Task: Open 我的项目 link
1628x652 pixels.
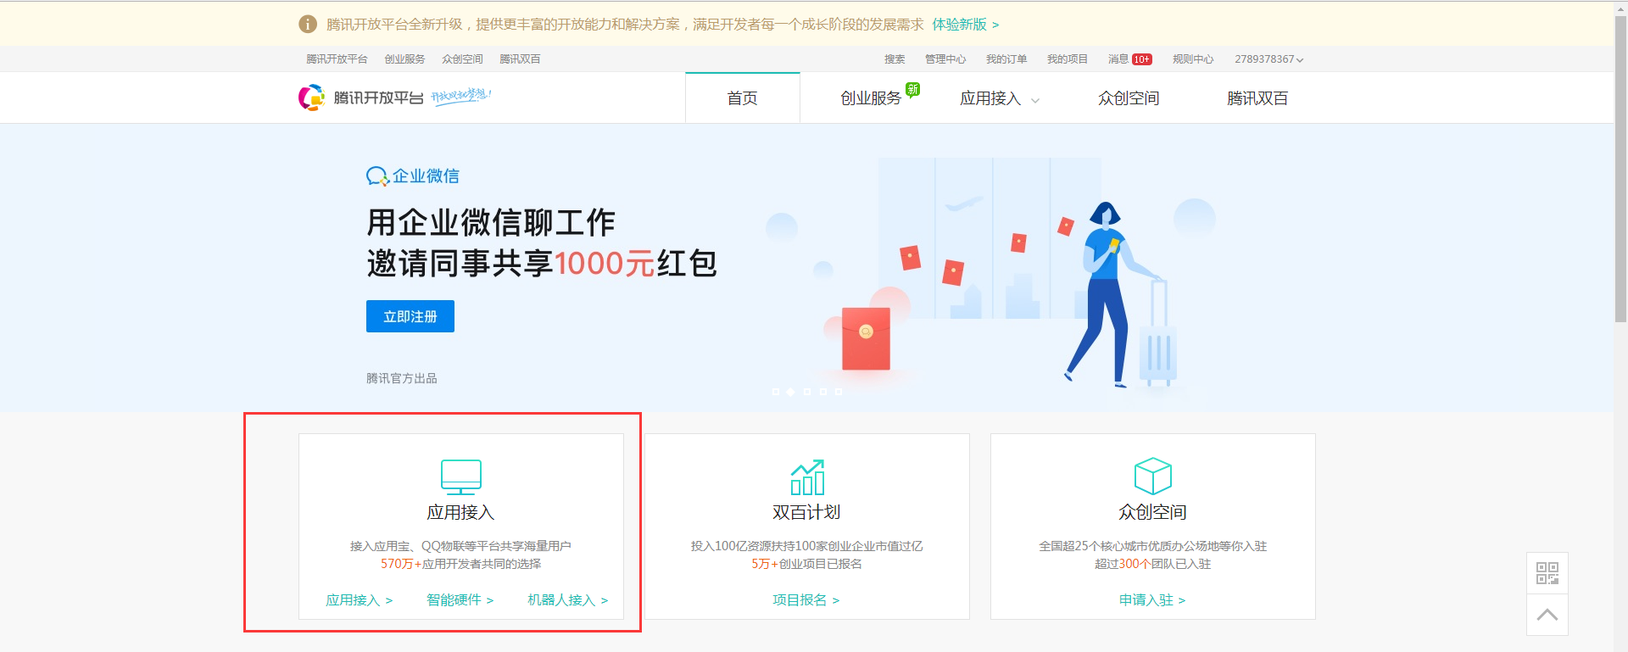Action: point(1068,59)
